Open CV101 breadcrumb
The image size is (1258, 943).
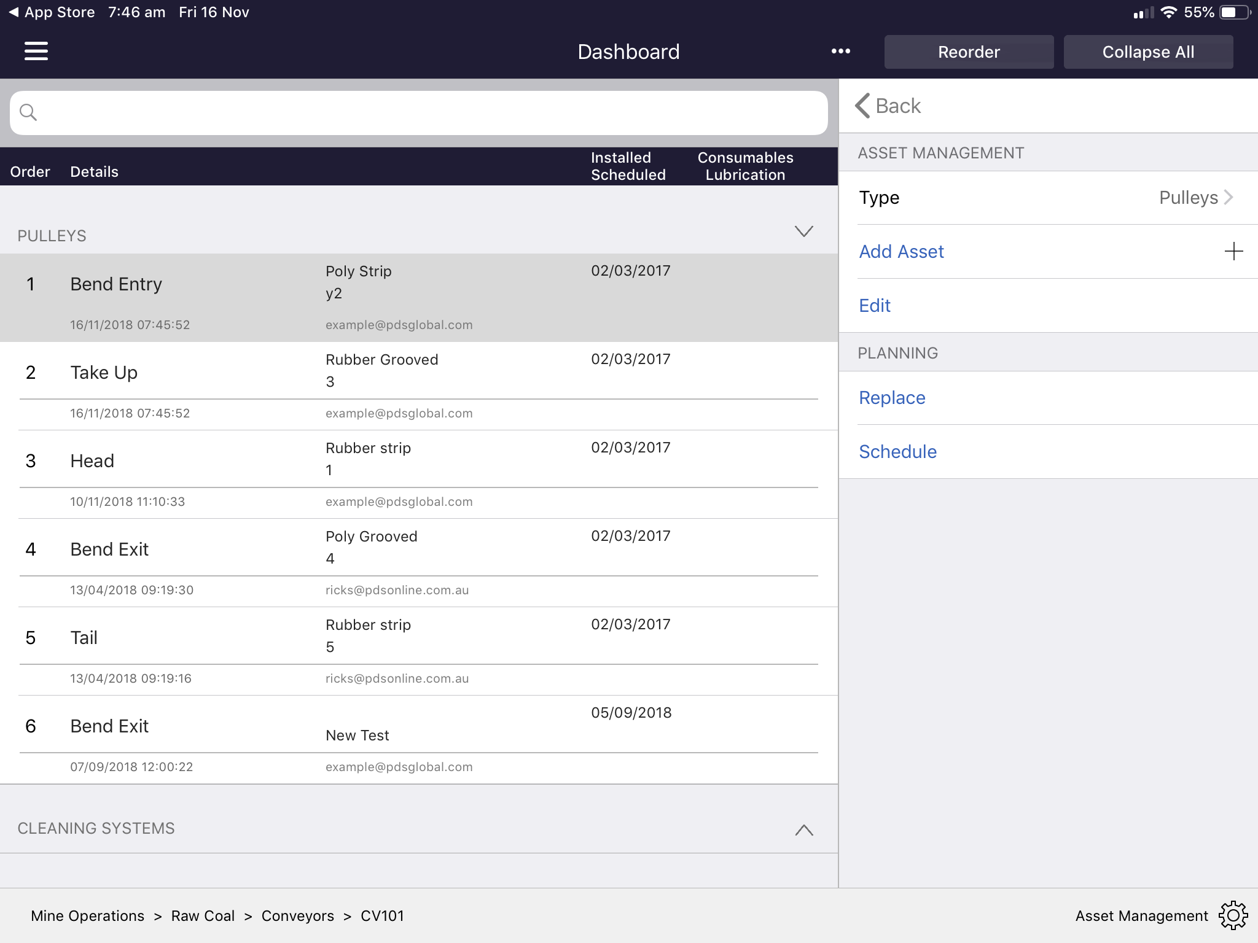coord(382,915)
